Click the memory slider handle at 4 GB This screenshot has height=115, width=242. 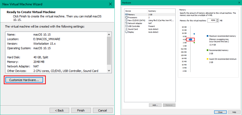(190, 40)
